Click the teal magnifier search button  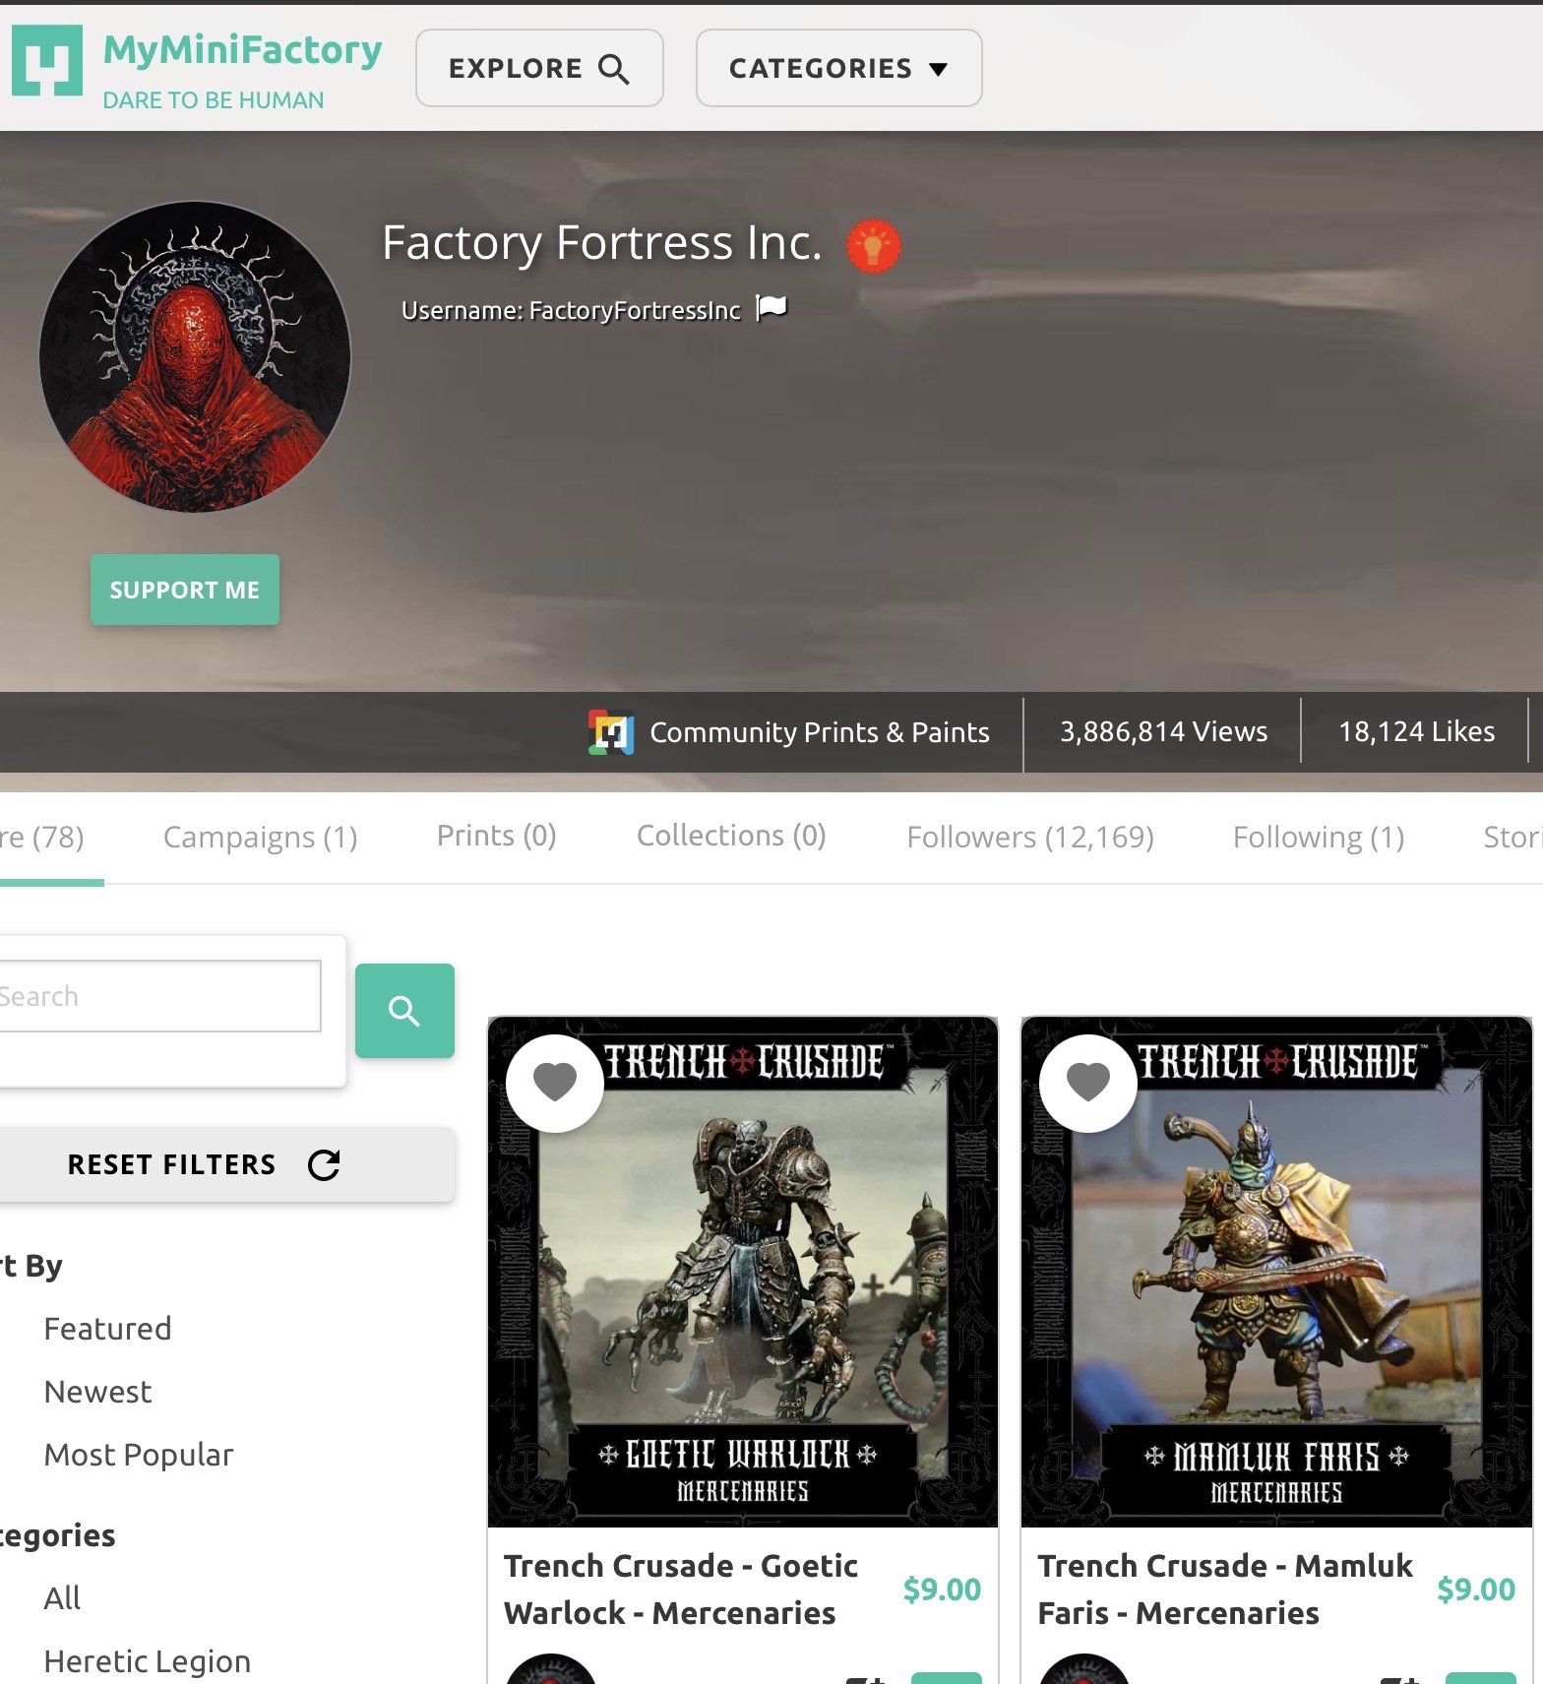pyautogui.click(x=404, y=1011)
